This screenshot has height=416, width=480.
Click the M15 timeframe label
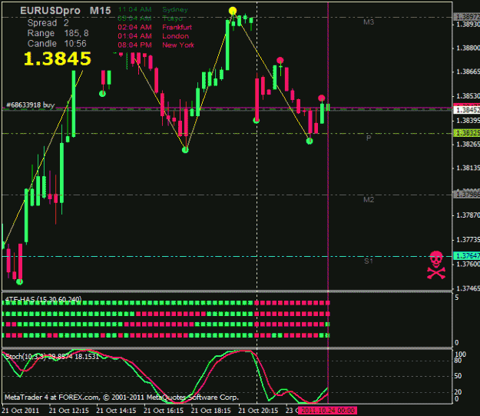click(x=100, y=11)
